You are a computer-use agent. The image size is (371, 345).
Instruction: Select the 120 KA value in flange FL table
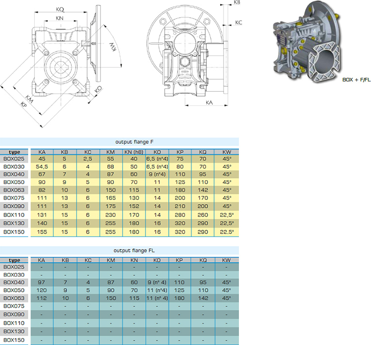click(x=42, y=290)
